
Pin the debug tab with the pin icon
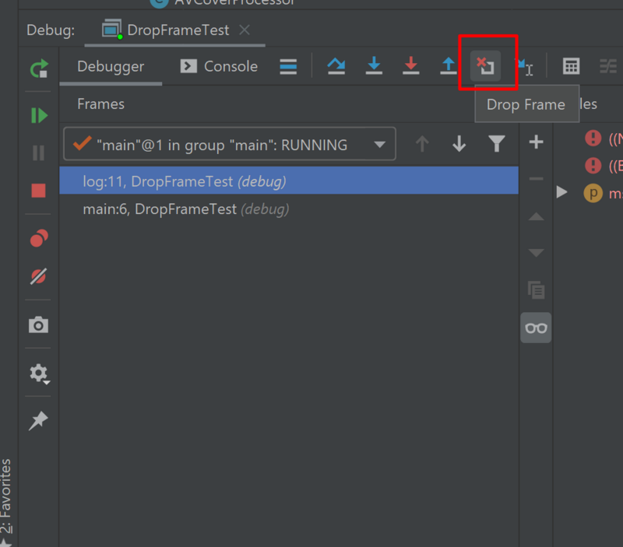[38, 420]
